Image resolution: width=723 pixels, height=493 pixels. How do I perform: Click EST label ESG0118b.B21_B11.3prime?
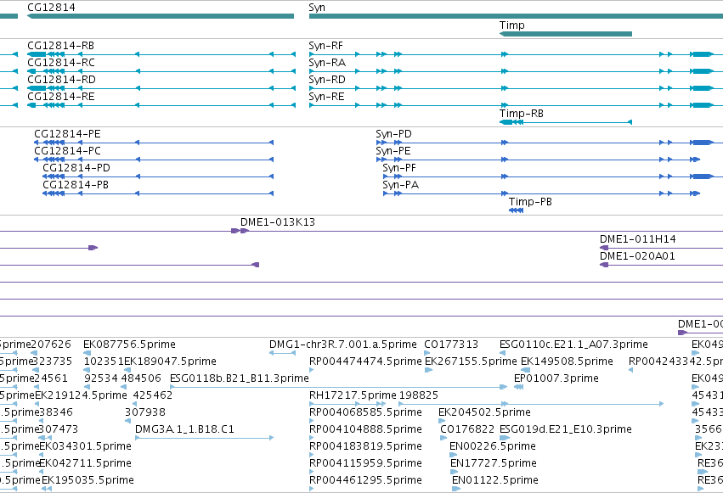pos(240,378)
